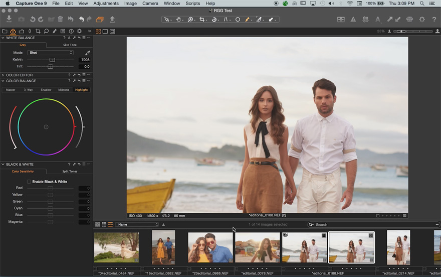Image resolution: width=441 pixels, height=277 pixels.
Task: Click the Import Images icon
Action: click(9, 19)
